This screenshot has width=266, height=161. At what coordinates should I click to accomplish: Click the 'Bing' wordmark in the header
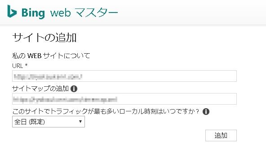[33, 13]
